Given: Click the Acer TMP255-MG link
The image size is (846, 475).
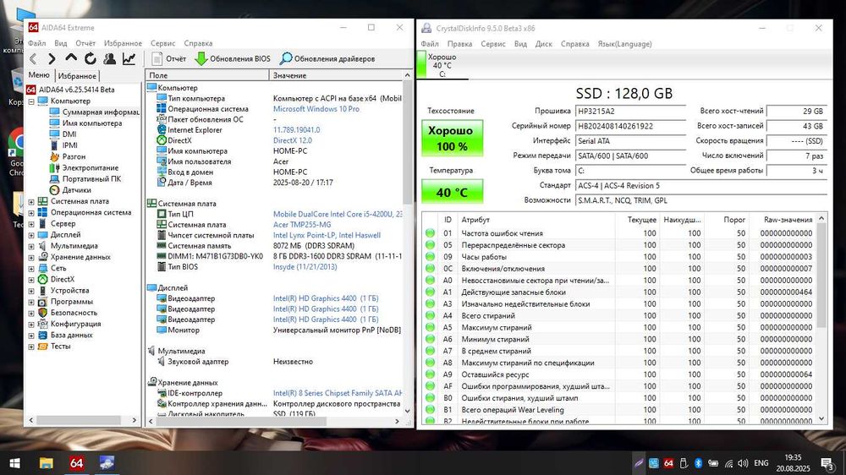Looking at the screenshot, I should click(302, 225).
